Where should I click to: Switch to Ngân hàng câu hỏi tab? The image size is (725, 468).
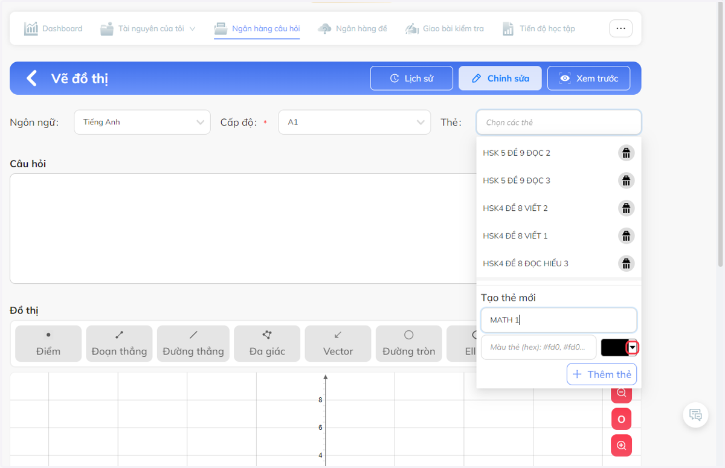click(257, 28)
